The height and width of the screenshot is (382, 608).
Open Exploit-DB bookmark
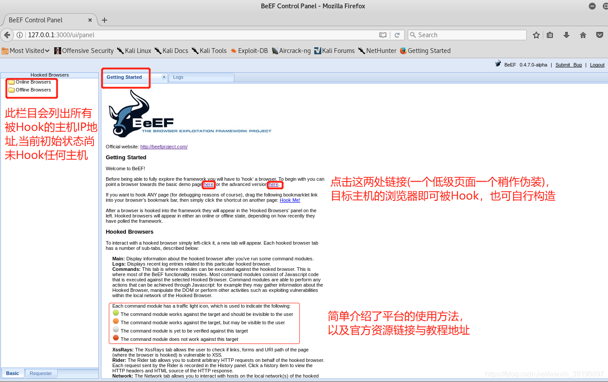tap(249, 51)
